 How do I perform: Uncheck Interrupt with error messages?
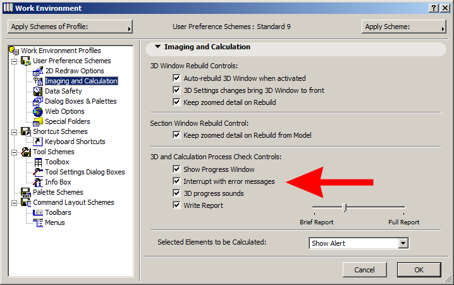pos(176,181)
